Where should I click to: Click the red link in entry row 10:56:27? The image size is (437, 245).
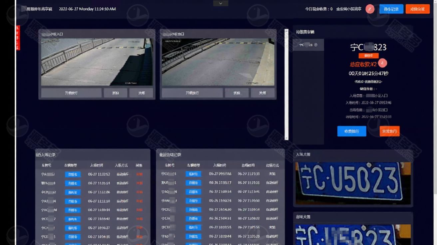click(139, 228)
